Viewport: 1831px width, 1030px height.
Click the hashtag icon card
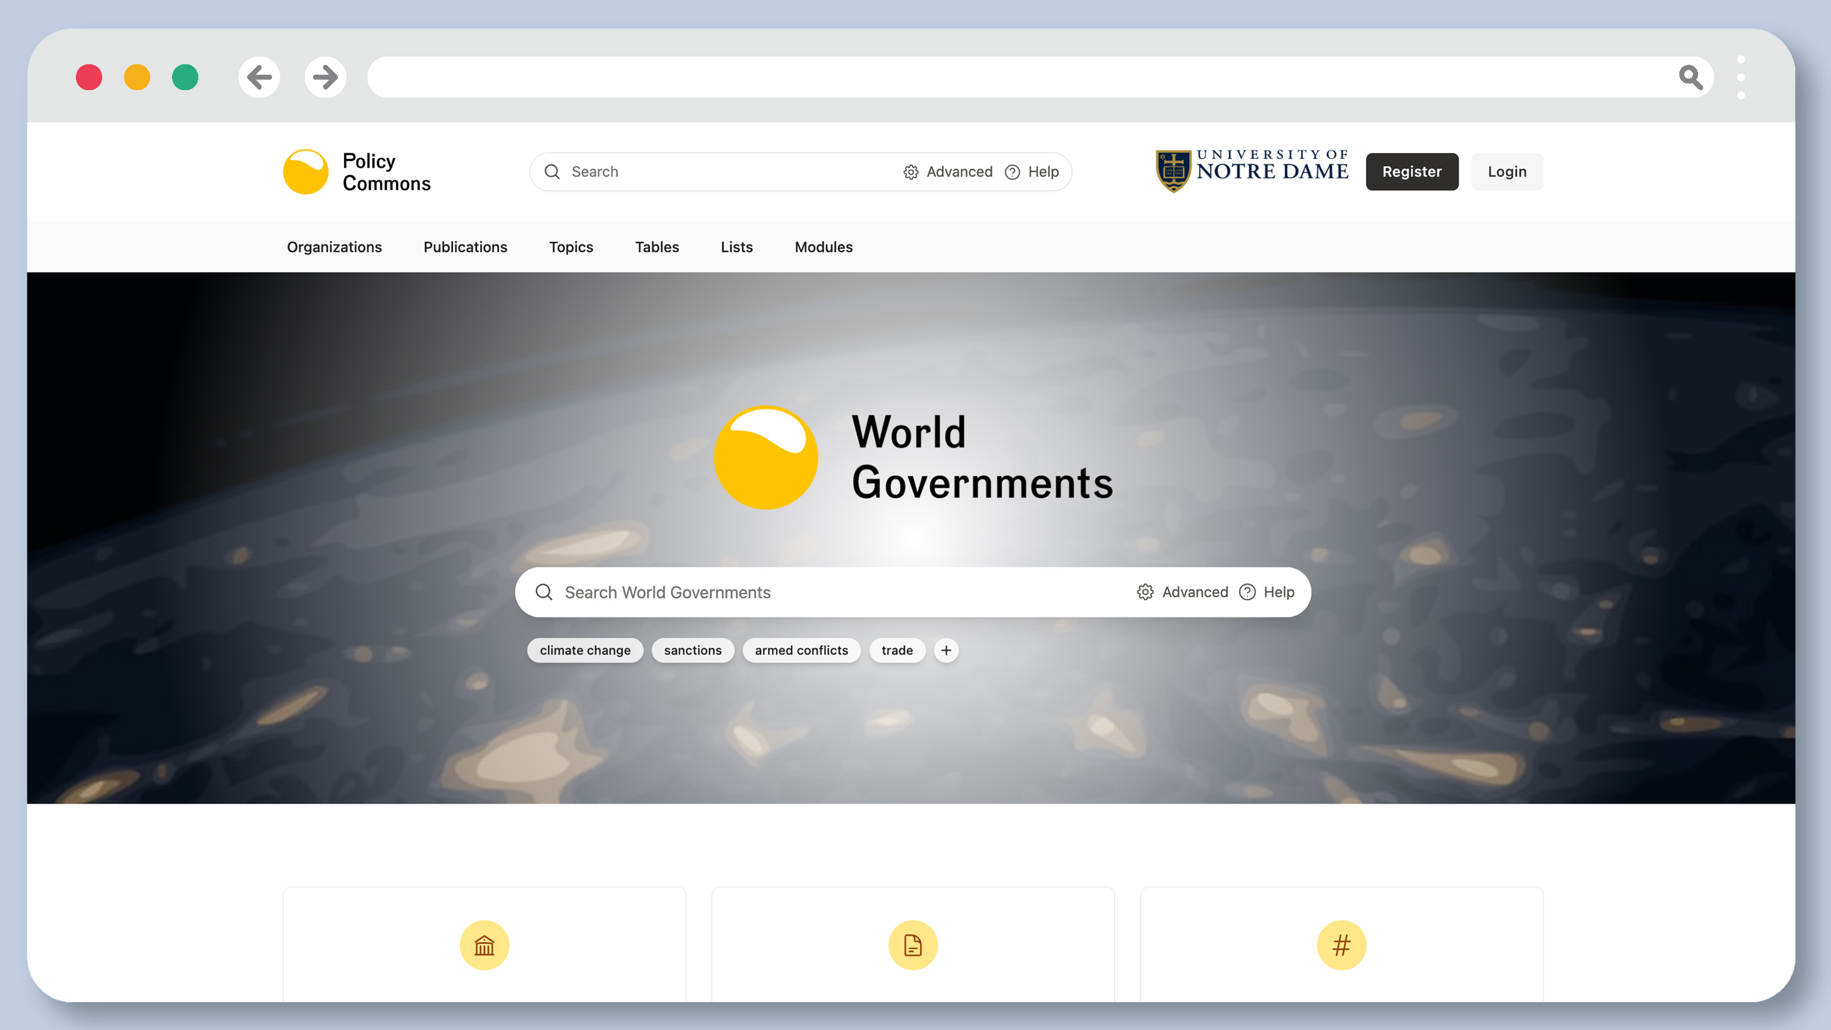[x=1342, y=945]
